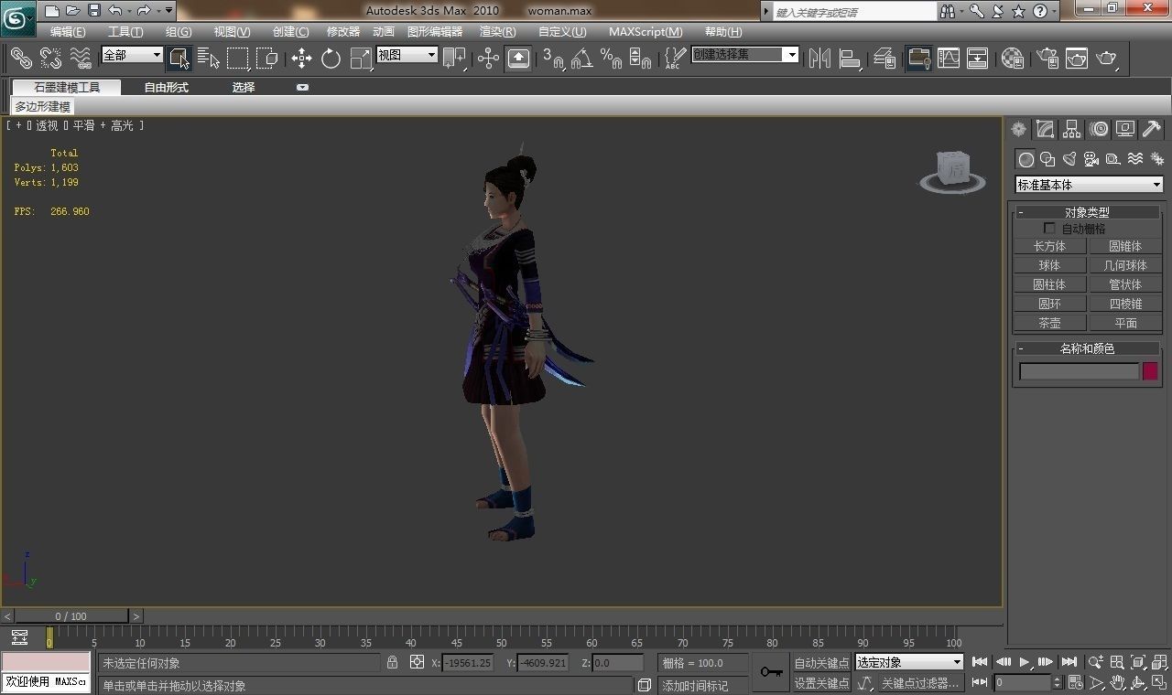1172x695 pixels.
Task: Toggle the Percent Snap button
Action: point(611,59)
